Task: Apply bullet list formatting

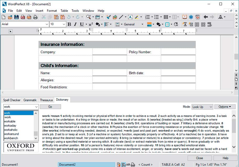Action: pyautogui.click(x=156, y=17)
